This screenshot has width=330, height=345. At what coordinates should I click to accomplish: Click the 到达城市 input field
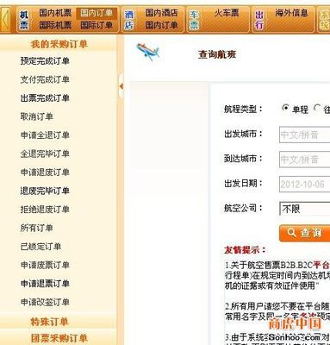pyautogui.click(x=304, y=160)
